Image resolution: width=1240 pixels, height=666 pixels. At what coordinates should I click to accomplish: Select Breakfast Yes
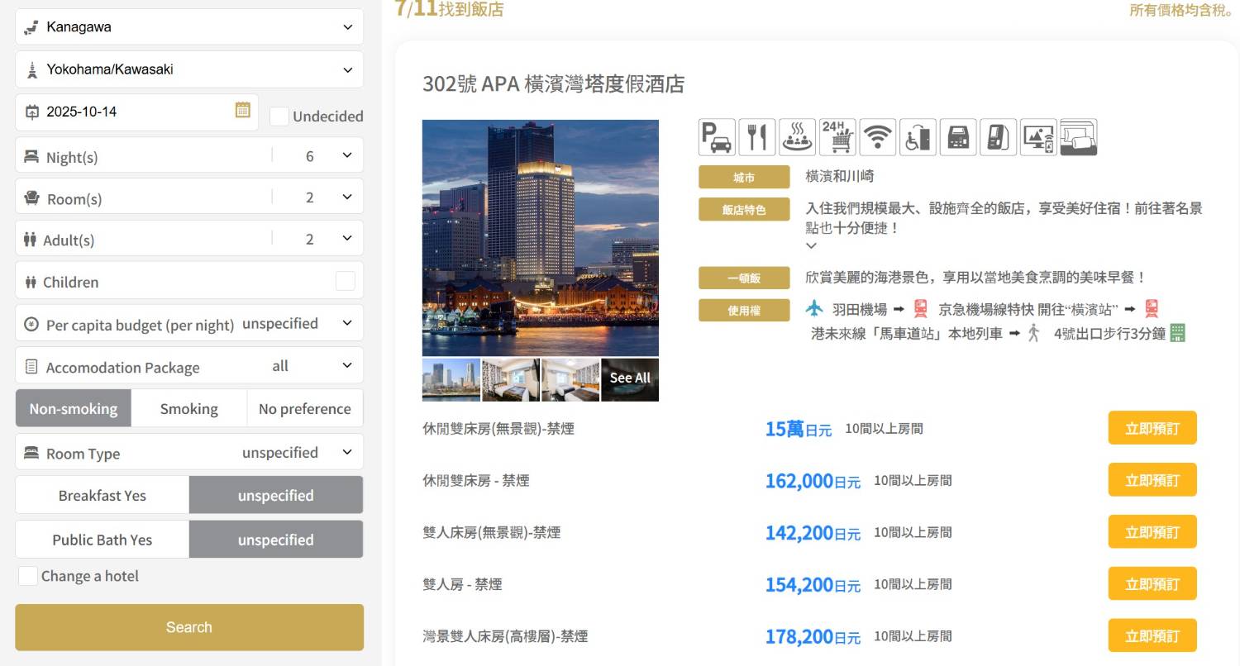103,495
